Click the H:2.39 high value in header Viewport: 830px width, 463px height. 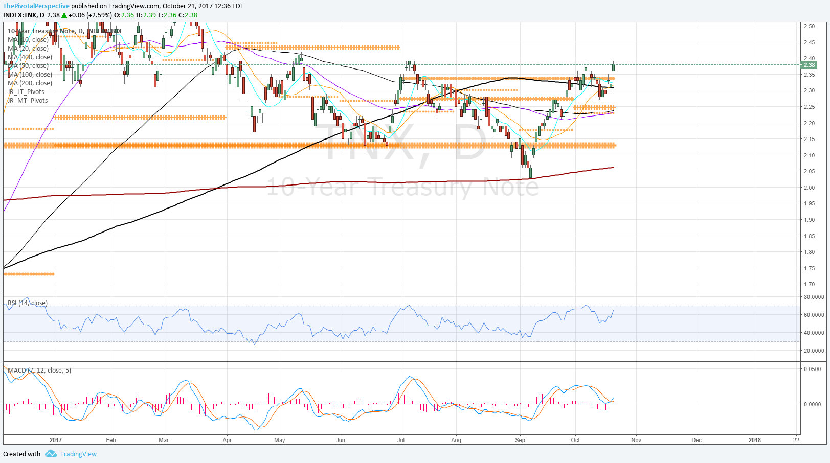[146, 15]
